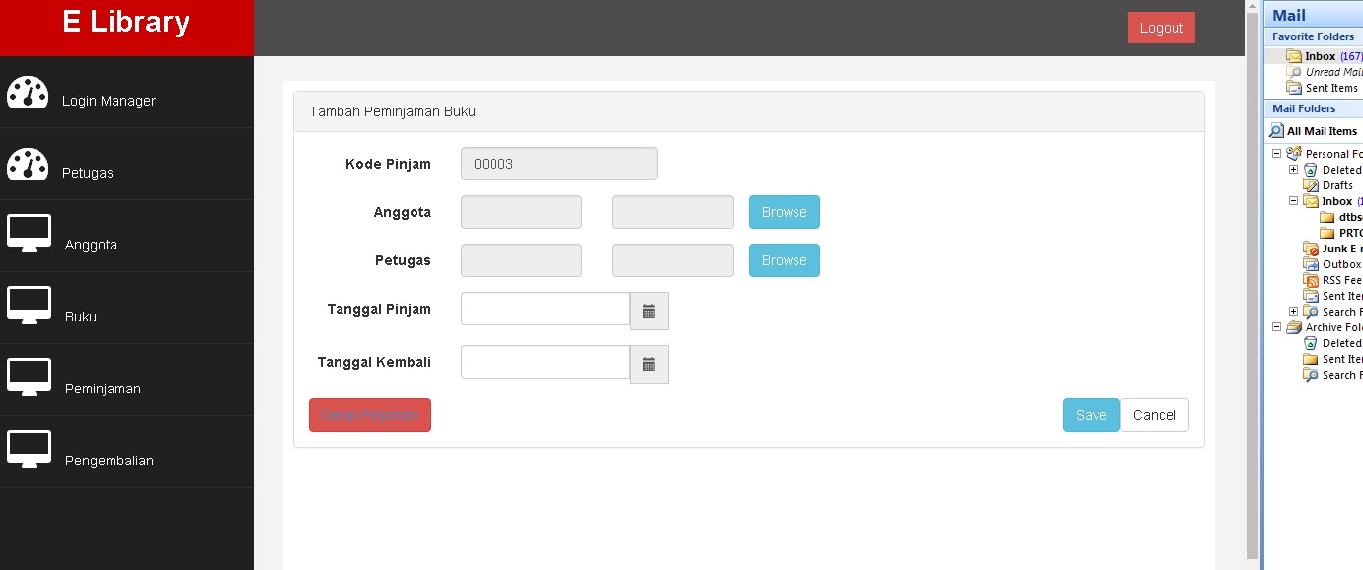
Task: Focus the Tanggal Pinjam date field
Action: (x=545, y=309)
